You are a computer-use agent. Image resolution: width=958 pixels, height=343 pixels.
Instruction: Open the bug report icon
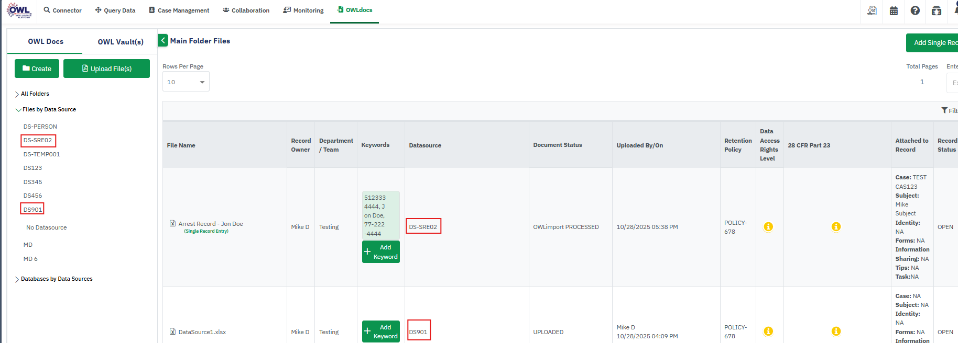click(x=937, y=10)
